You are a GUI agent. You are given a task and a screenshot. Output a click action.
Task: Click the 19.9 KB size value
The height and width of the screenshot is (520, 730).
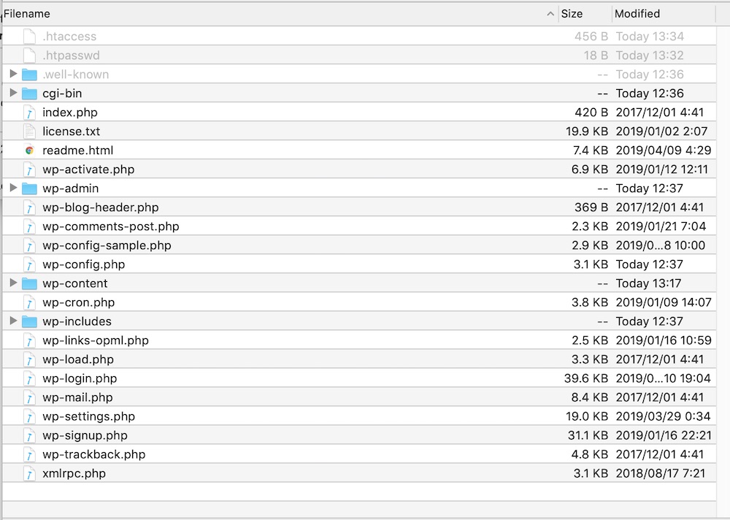(x=587, y=131)
